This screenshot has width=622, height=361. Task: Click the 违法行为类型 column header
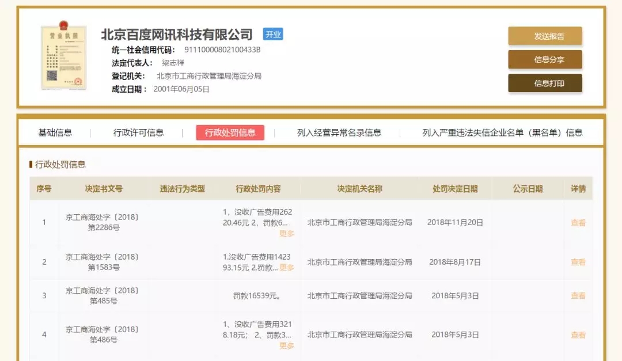tap(183, 189)
